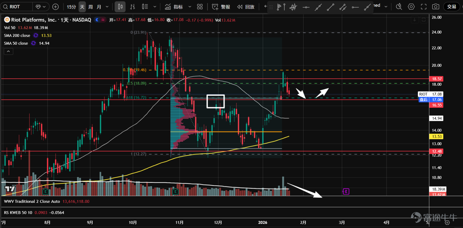Click the SMA 200 refresh icon
463x228 pixels.
[x=36, y=35]
